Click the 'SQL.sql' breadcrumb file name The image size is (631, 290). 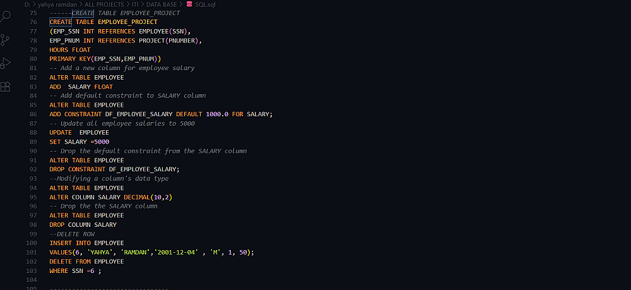(205, 4)
